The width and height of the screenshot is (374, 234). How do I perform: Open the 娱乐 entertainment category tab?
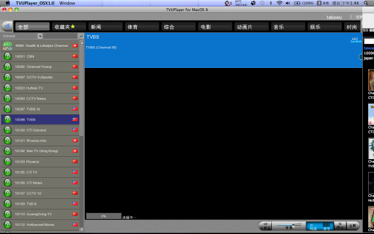(324, 26)
